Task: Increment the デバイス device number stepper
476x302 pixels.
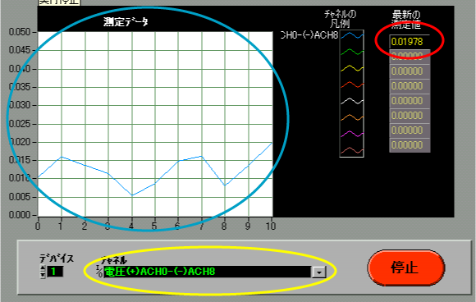Action: coord(43,268)
